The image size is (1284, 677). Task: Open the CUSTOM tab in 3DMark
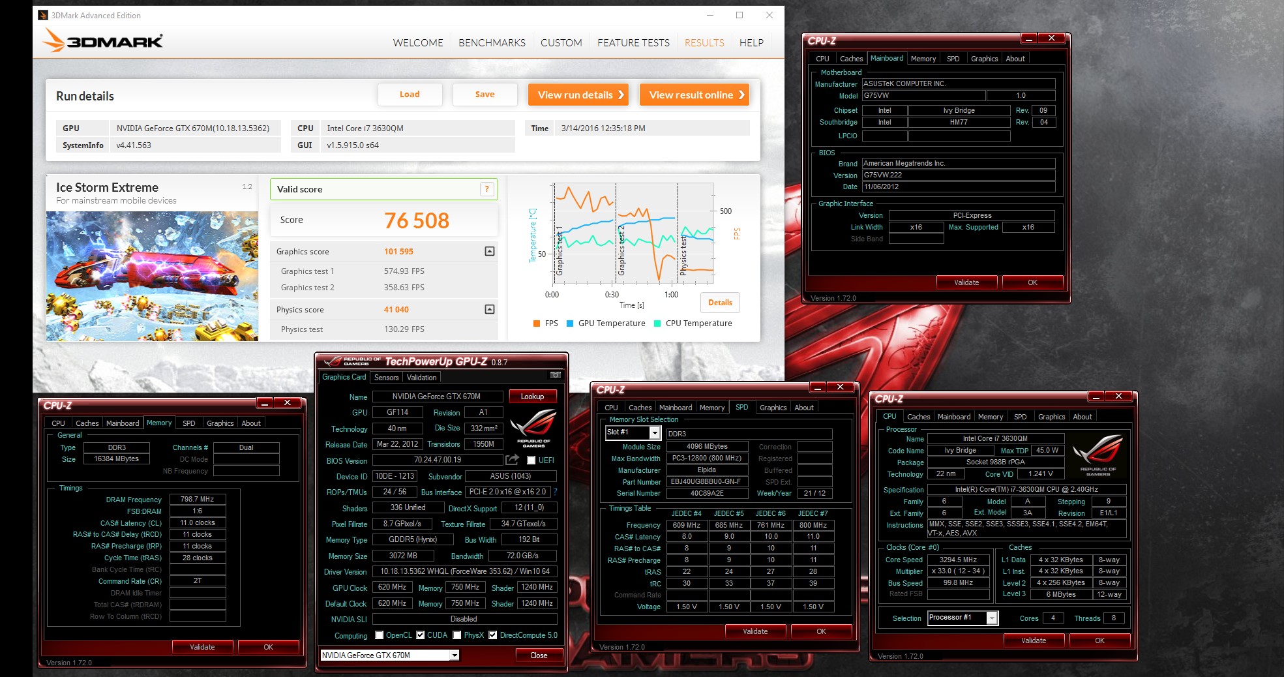click(x=561, y=42)
